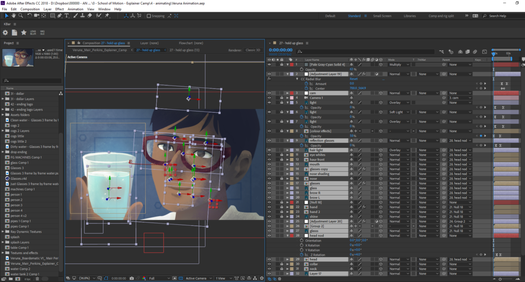The image size is (525, 282).
Task: Click the KBar gear settings icon
Action: (x=6, y=33)
